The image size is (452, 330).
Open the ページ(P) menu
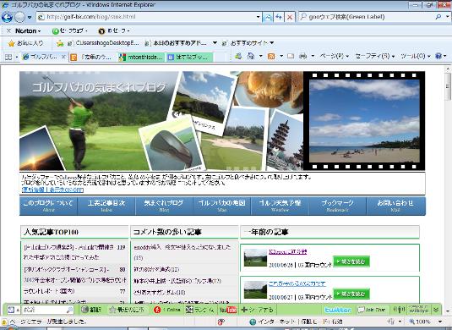[334, 56]
